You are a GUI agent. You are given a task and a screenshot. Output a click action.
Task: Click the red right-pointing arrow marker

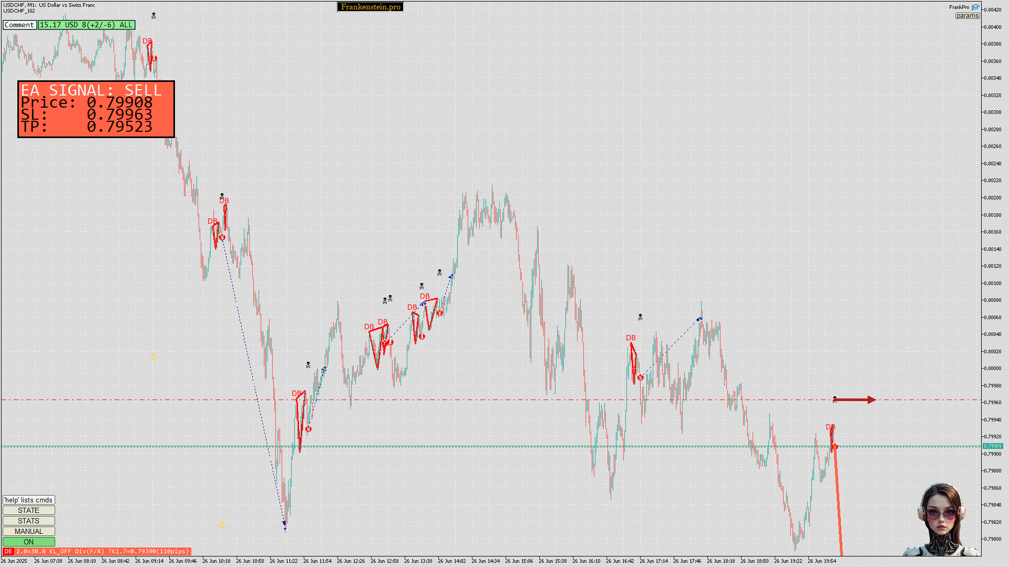coord(854,400)
